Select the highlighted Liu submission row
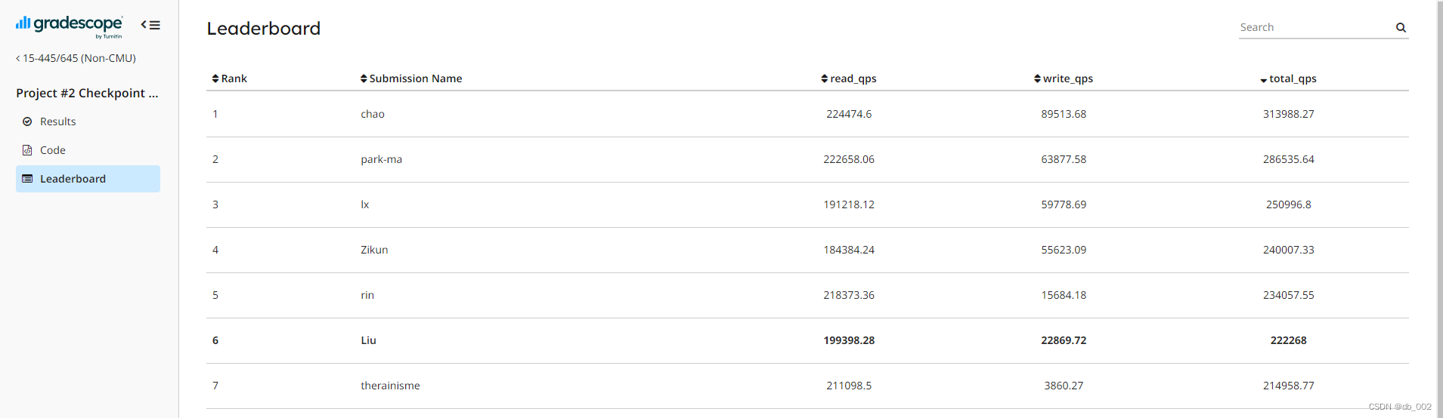The height and width of the screenshot is (418, 1443). click(x=807, y=340)
